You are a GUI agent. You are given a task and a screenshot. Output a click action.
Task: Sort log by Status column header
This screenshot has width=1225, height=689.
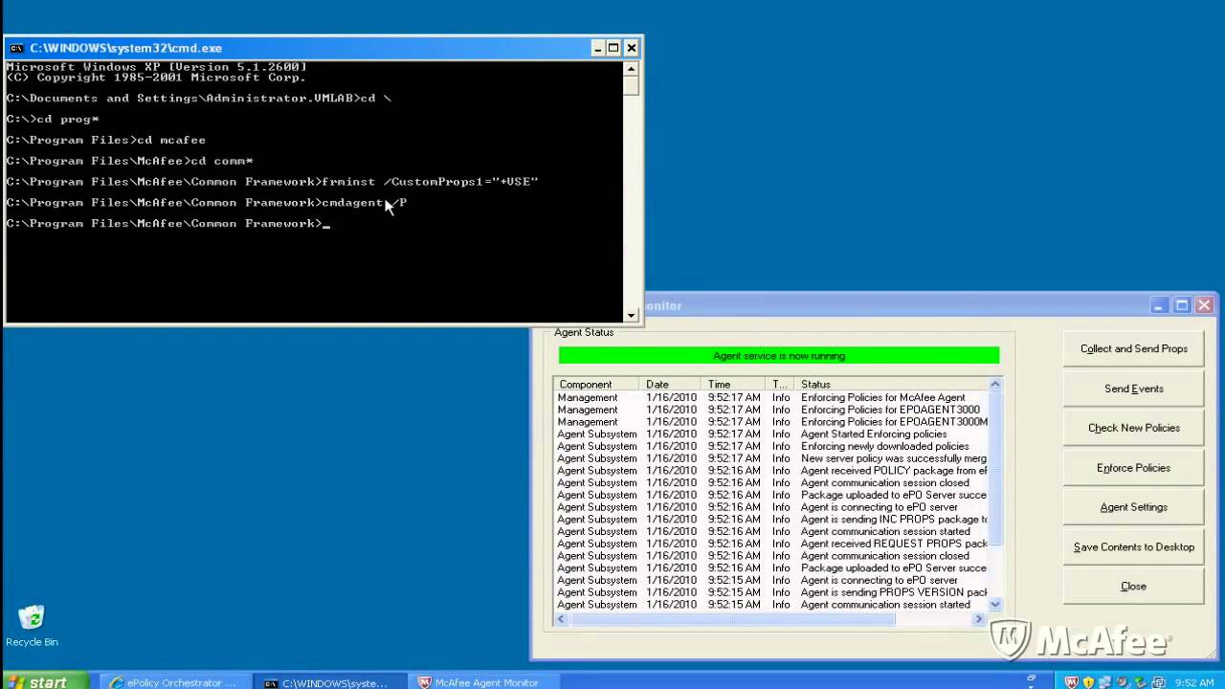click(x=892, y=384)
